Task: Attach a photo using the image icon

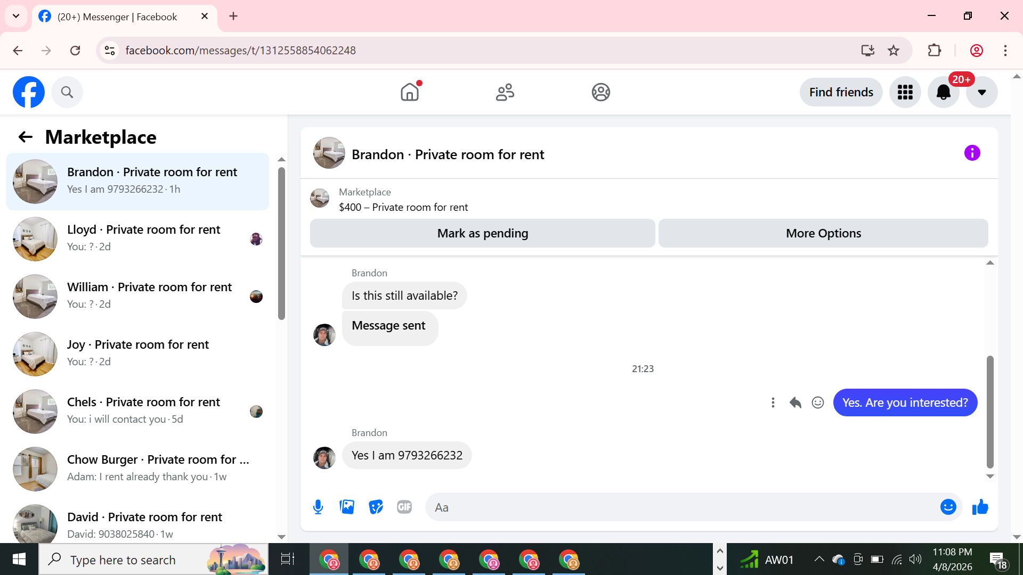Action: point(347,507)
